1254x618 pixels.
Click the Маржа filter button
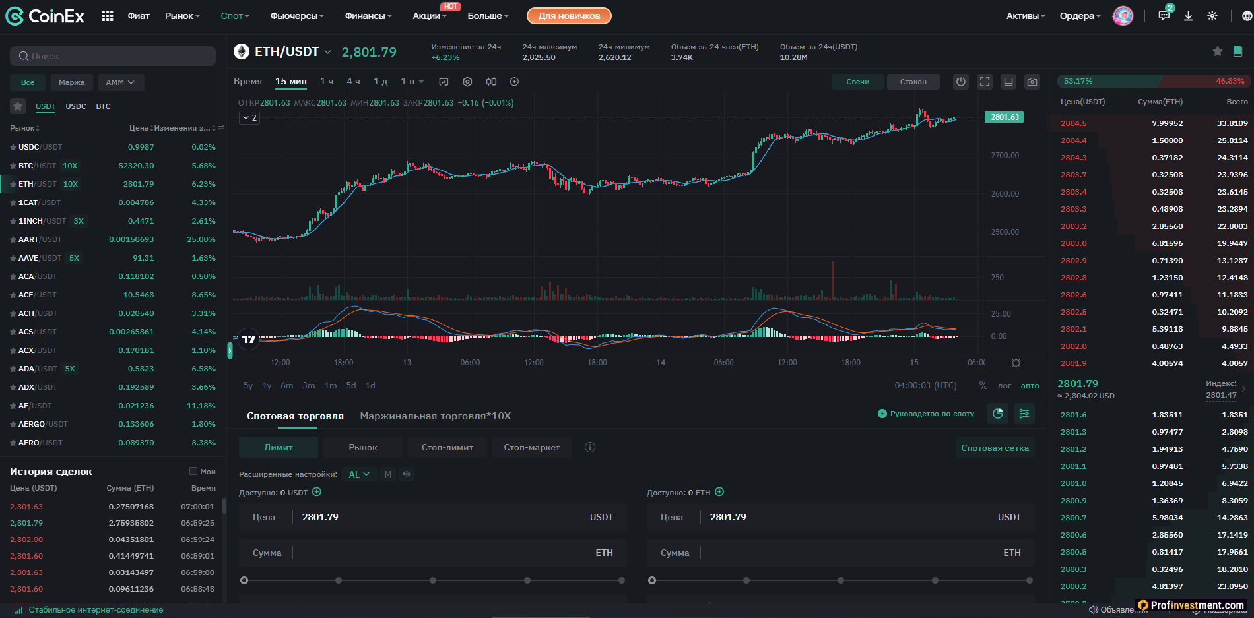[x=71, y=82]
